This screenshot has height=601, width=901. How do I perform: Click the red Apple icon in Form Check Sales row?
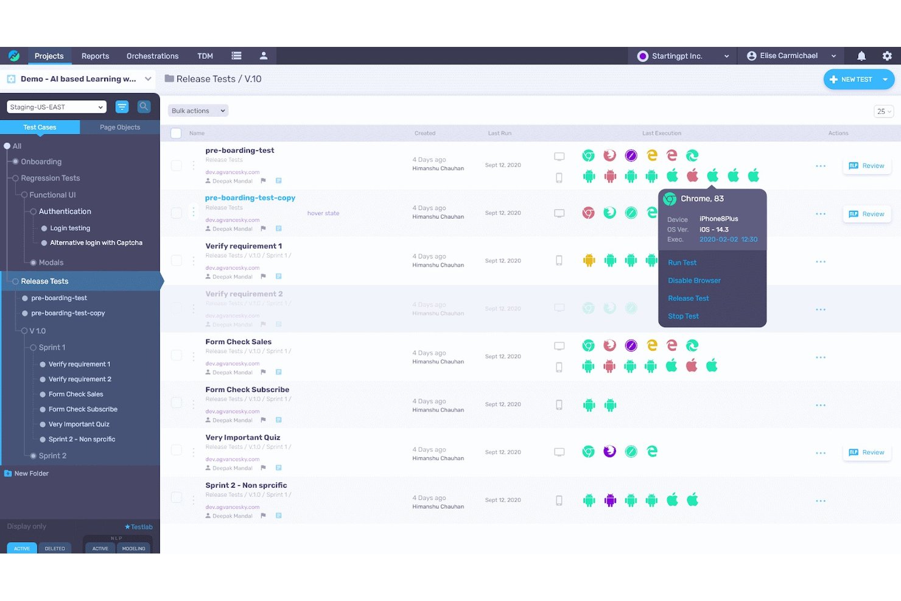pos(692,365)
